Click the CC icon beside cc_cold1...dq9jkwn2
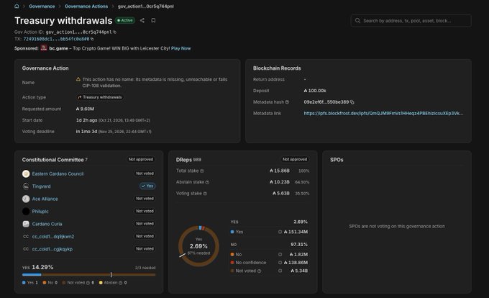The width and height of the screenshot is (489, 298). [26, 237]
